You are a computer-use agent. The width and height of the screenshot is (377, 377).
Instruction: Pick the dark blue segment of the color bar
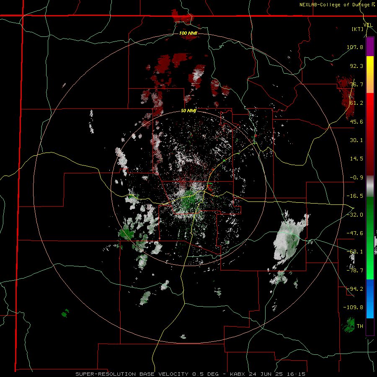[370, 289]
